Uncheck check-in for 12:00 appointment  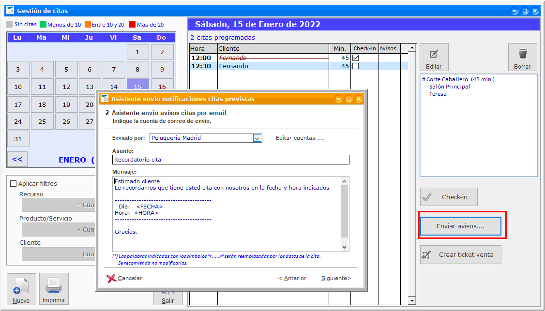(x=355, y=58)
